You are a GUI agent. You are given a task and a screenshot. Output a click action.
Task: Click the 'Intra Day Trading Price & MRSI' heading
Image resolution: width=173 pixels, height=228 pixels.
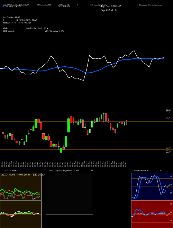pyautogui.click(x=71, y=171)
